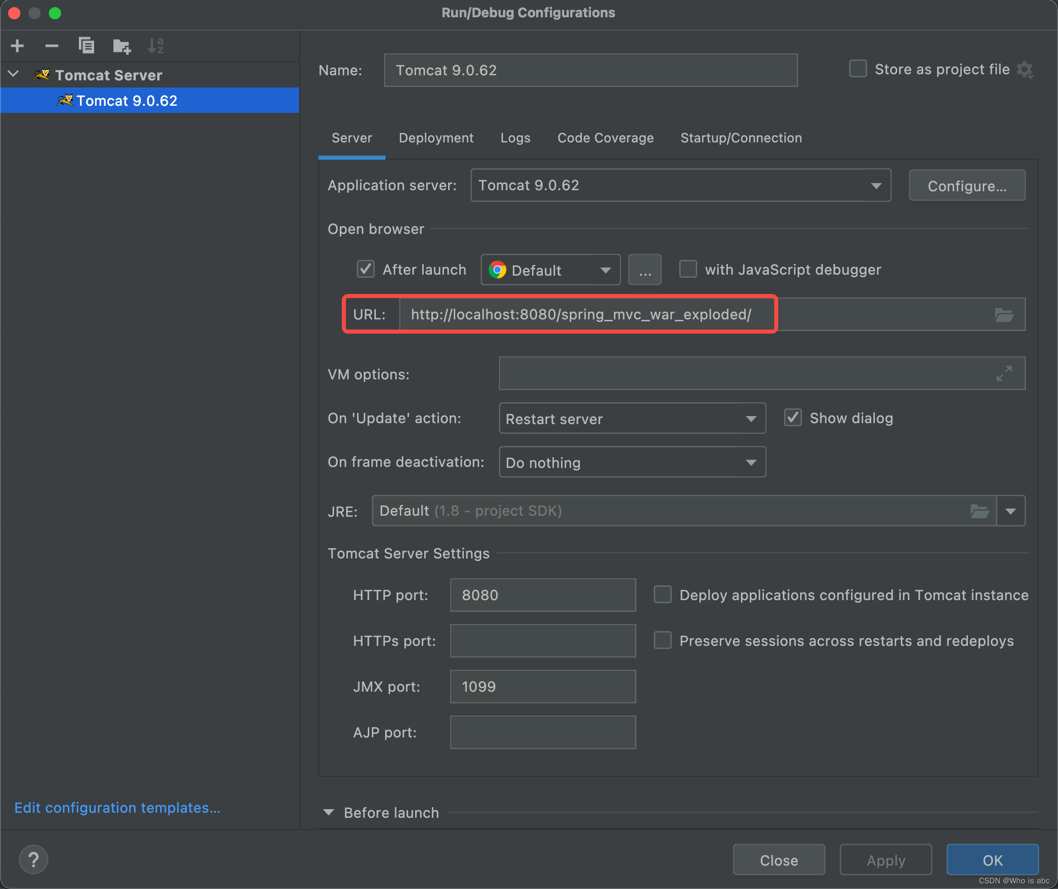1058x889 pixels.
Task: Click the Configure... button
Action: [966, 186]
